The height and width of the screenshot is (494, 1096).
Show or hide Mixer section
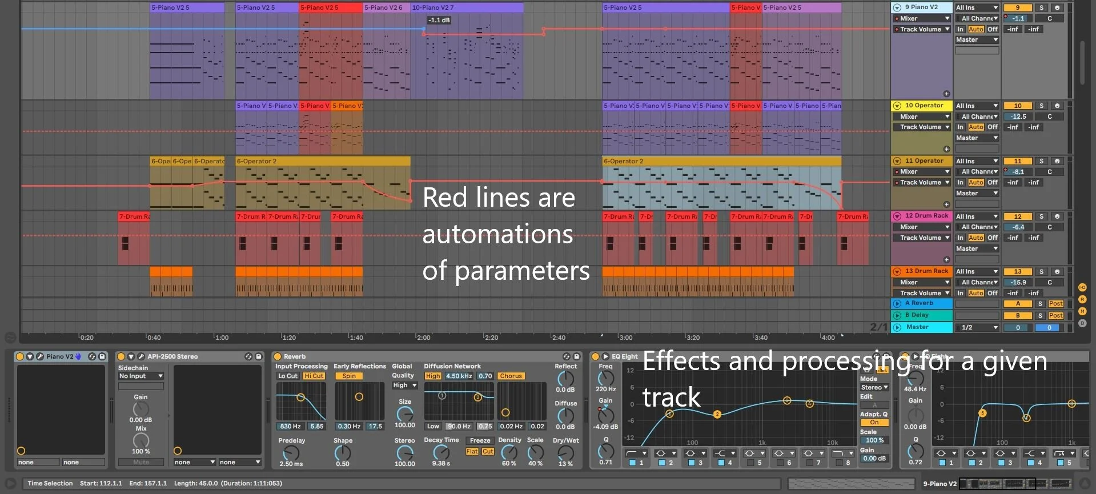point(1082,311)
